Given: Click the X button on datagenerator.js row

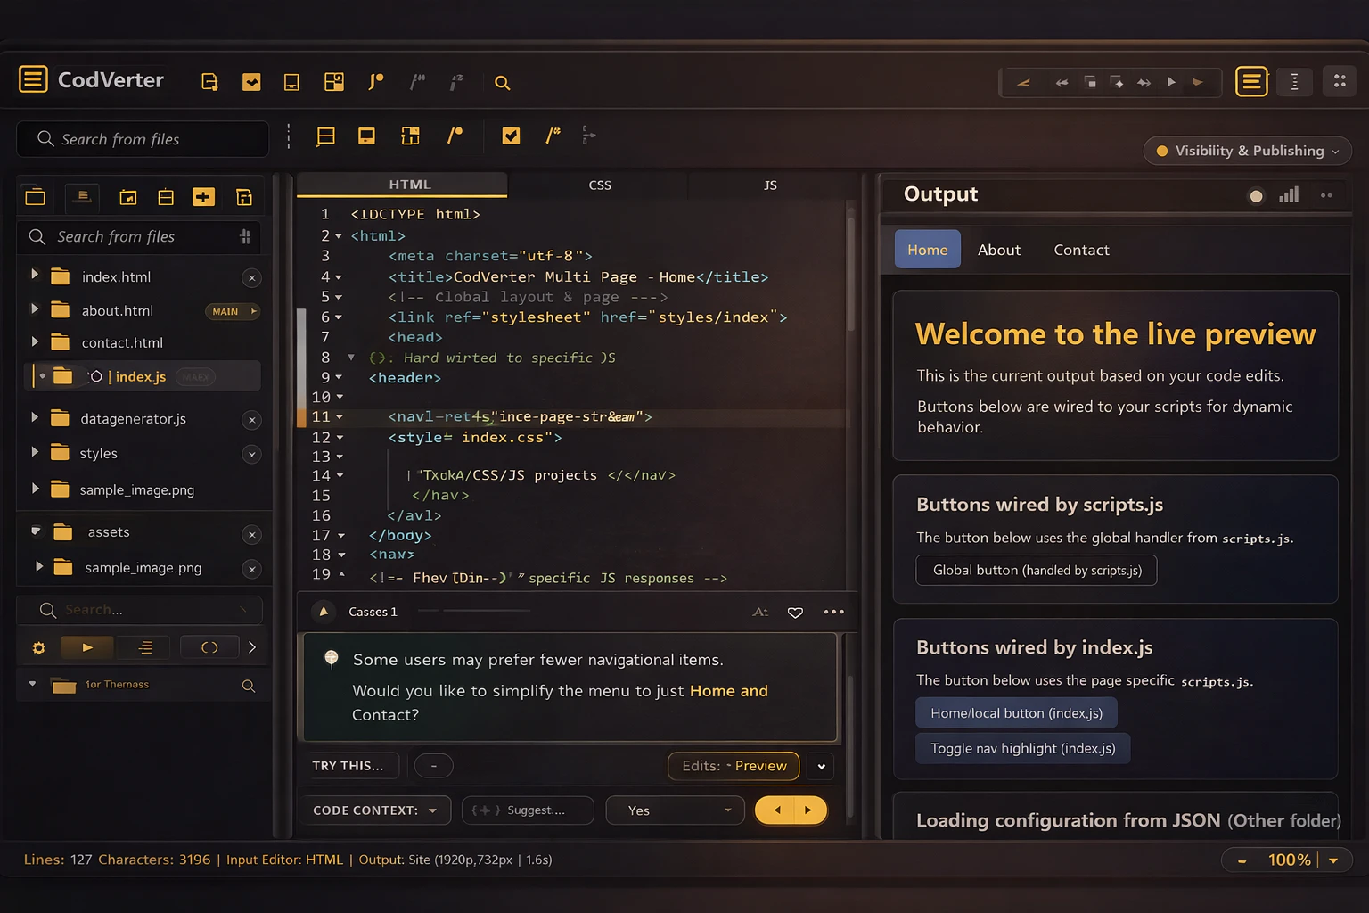Looking at the screenshot, I should [x=252, y=420].
